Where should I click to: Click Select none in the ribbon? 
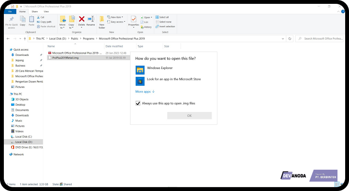point(163,22)
